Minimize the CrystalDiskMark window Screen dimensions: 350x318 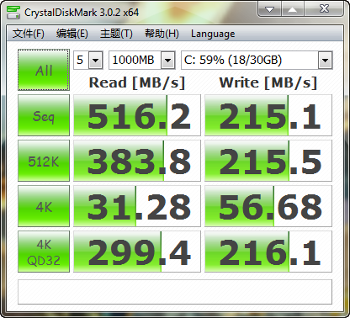point(269,9)
